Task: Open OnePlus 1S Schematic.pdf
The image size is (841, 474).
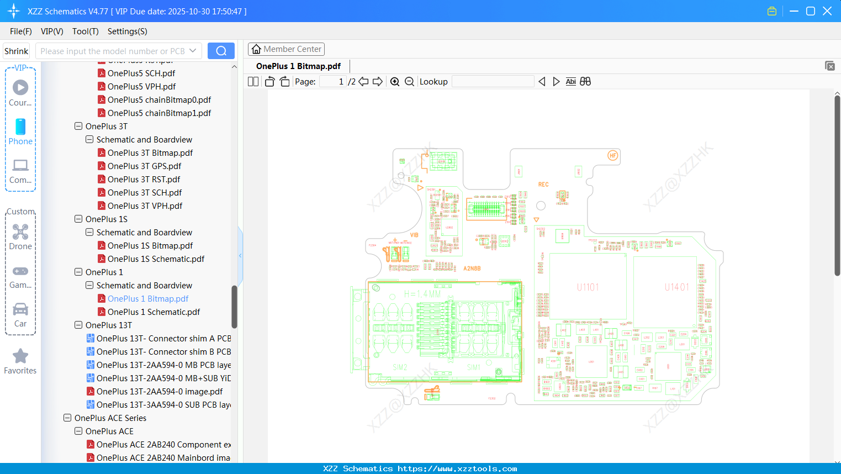Action: click(x=156, y=259)
